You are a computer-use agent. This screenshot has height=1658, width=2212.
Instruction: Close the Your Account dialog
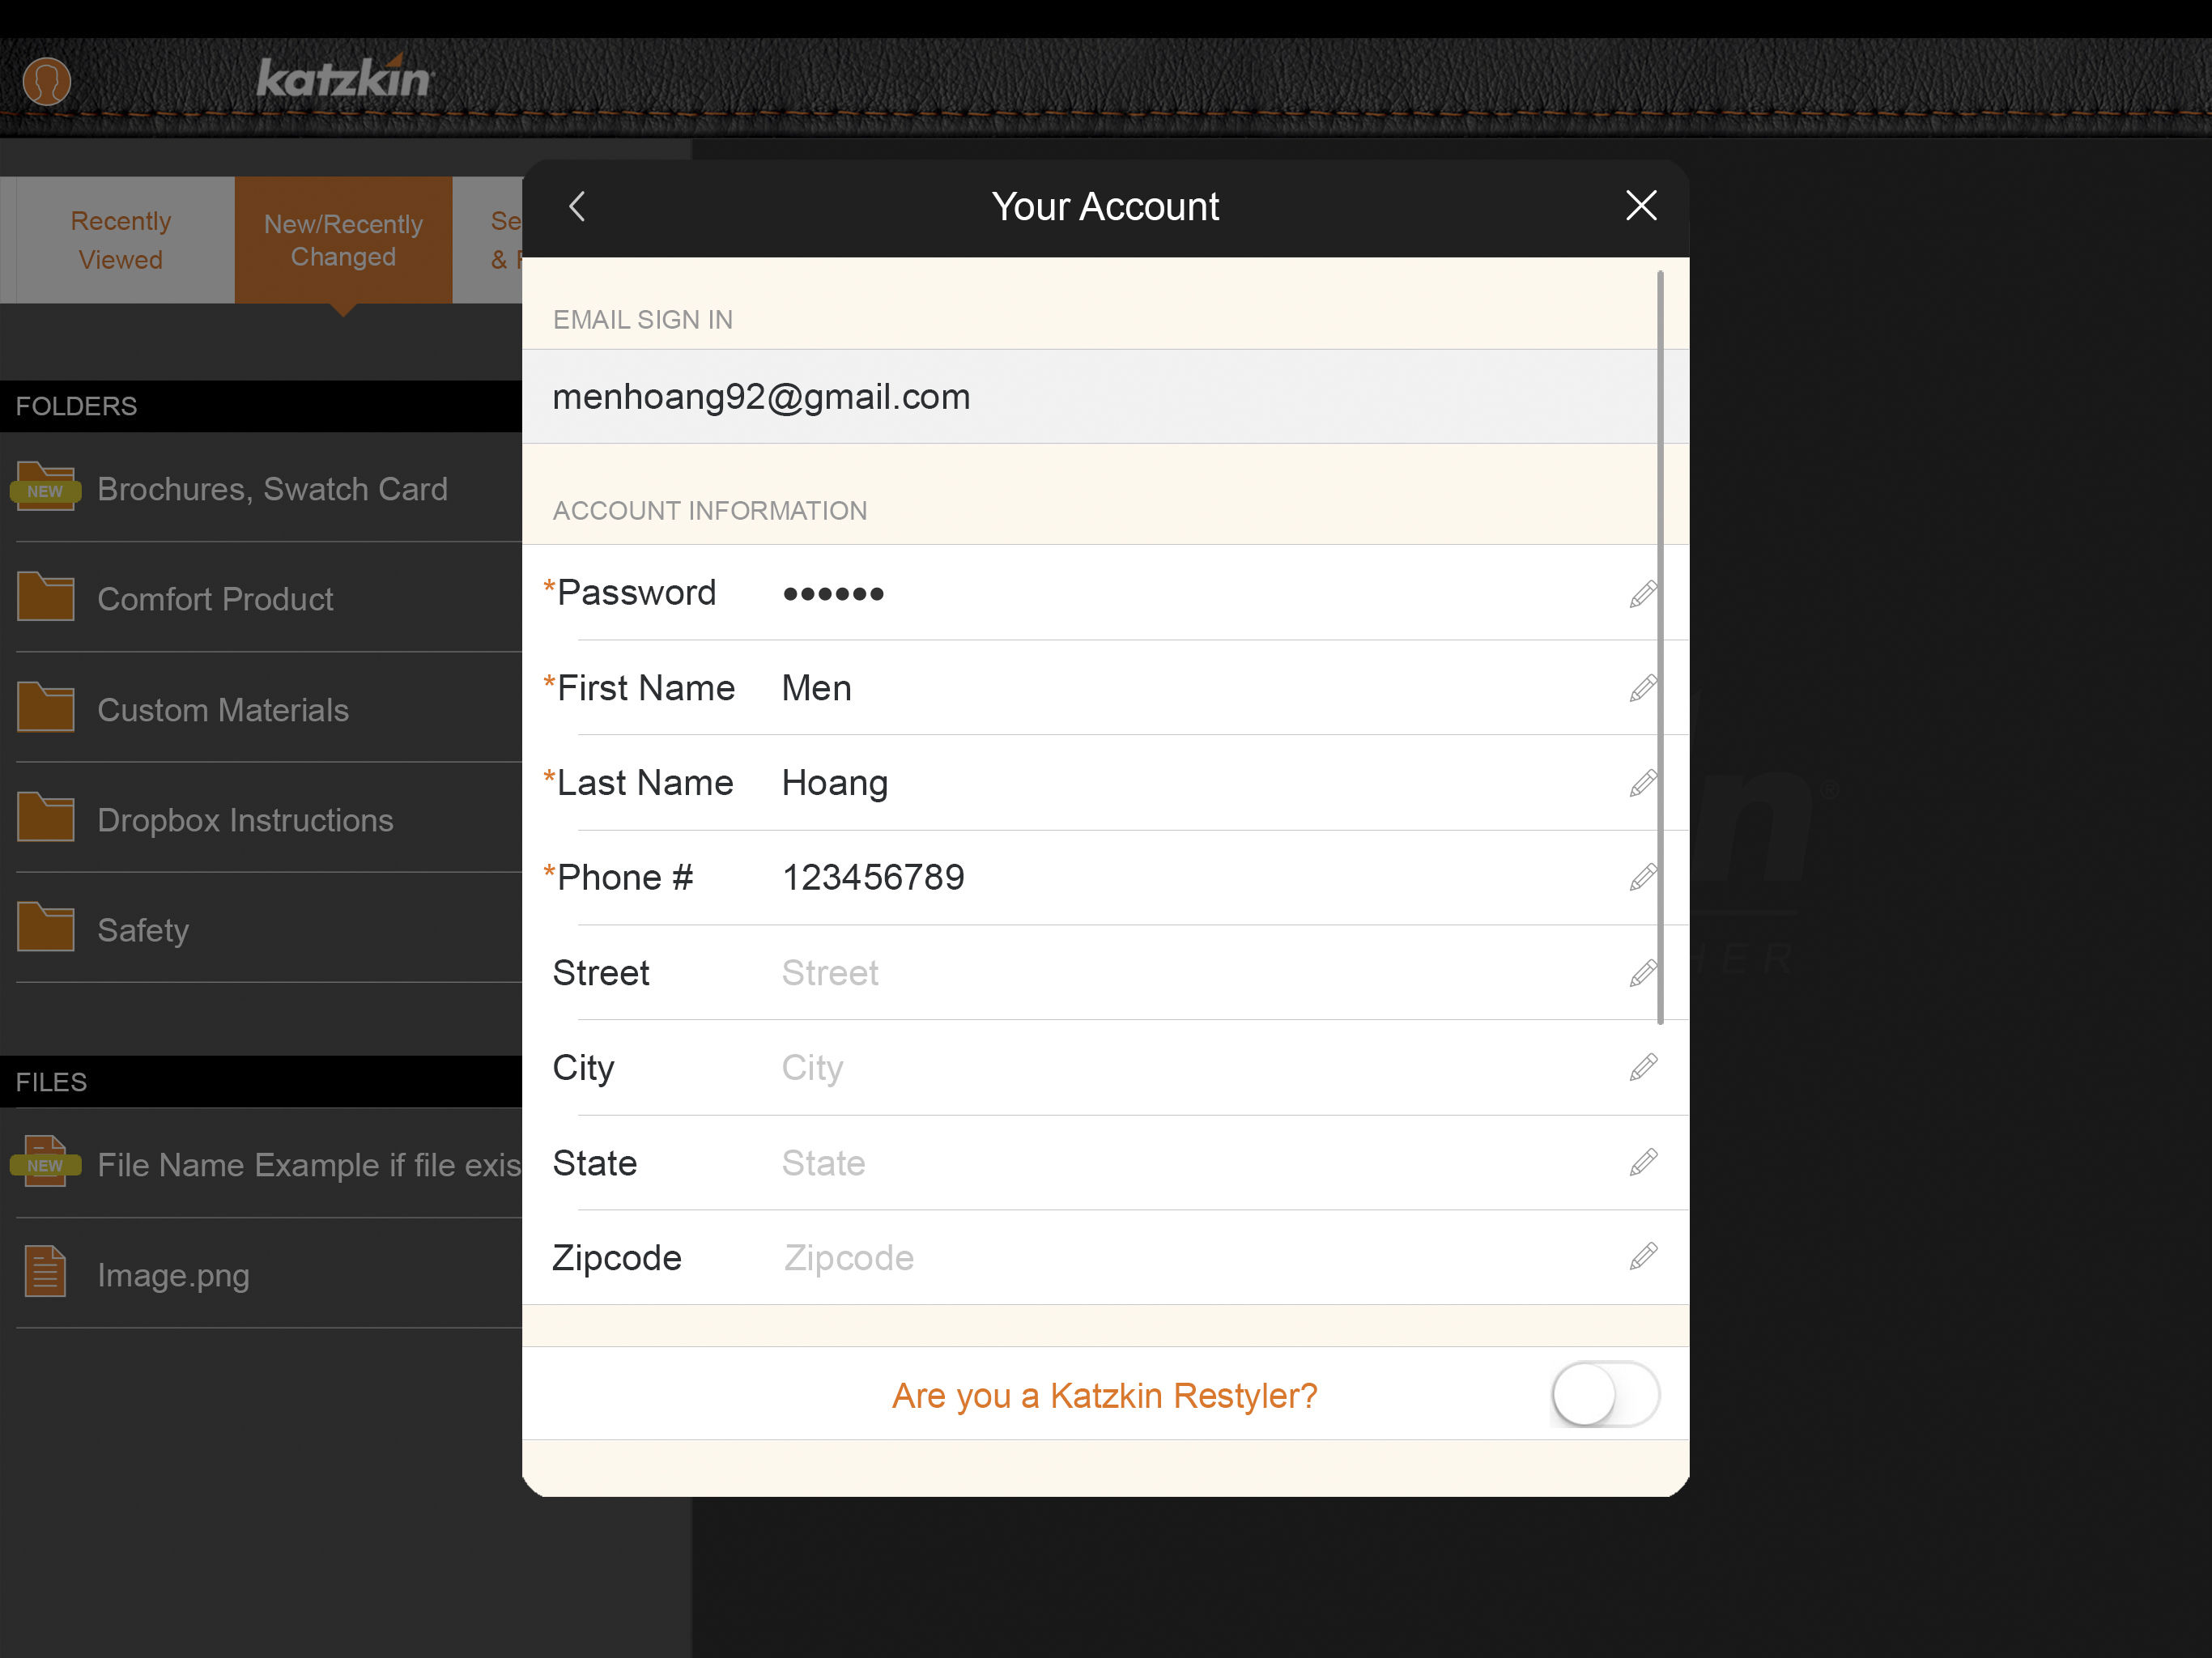click(x=1641, y=206)
